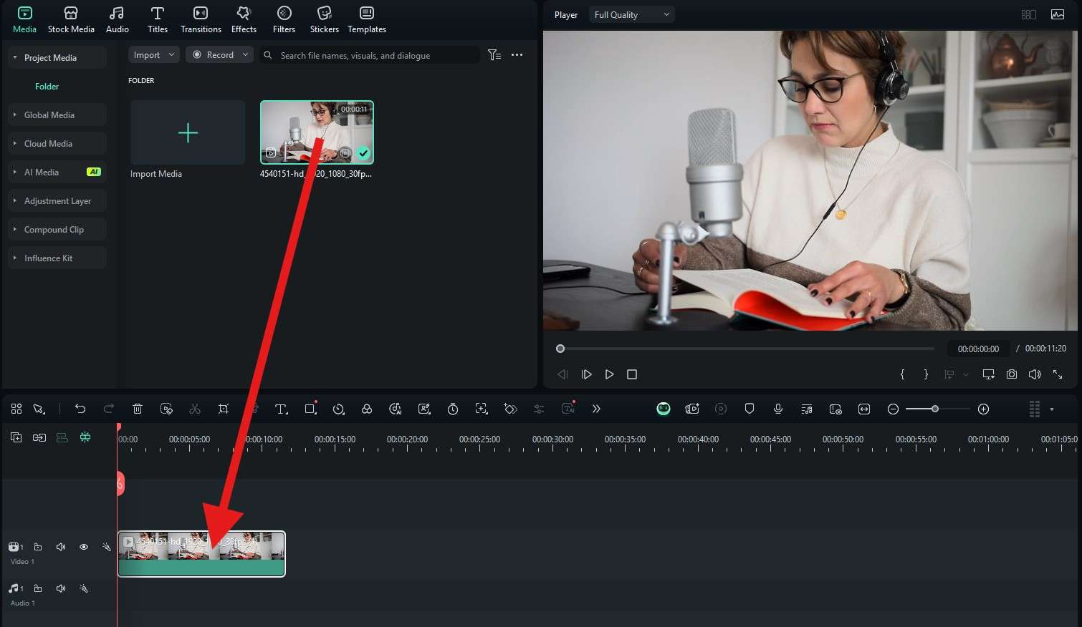
Task: Toggle lock on Video 1 track
Action: [38, 547]
